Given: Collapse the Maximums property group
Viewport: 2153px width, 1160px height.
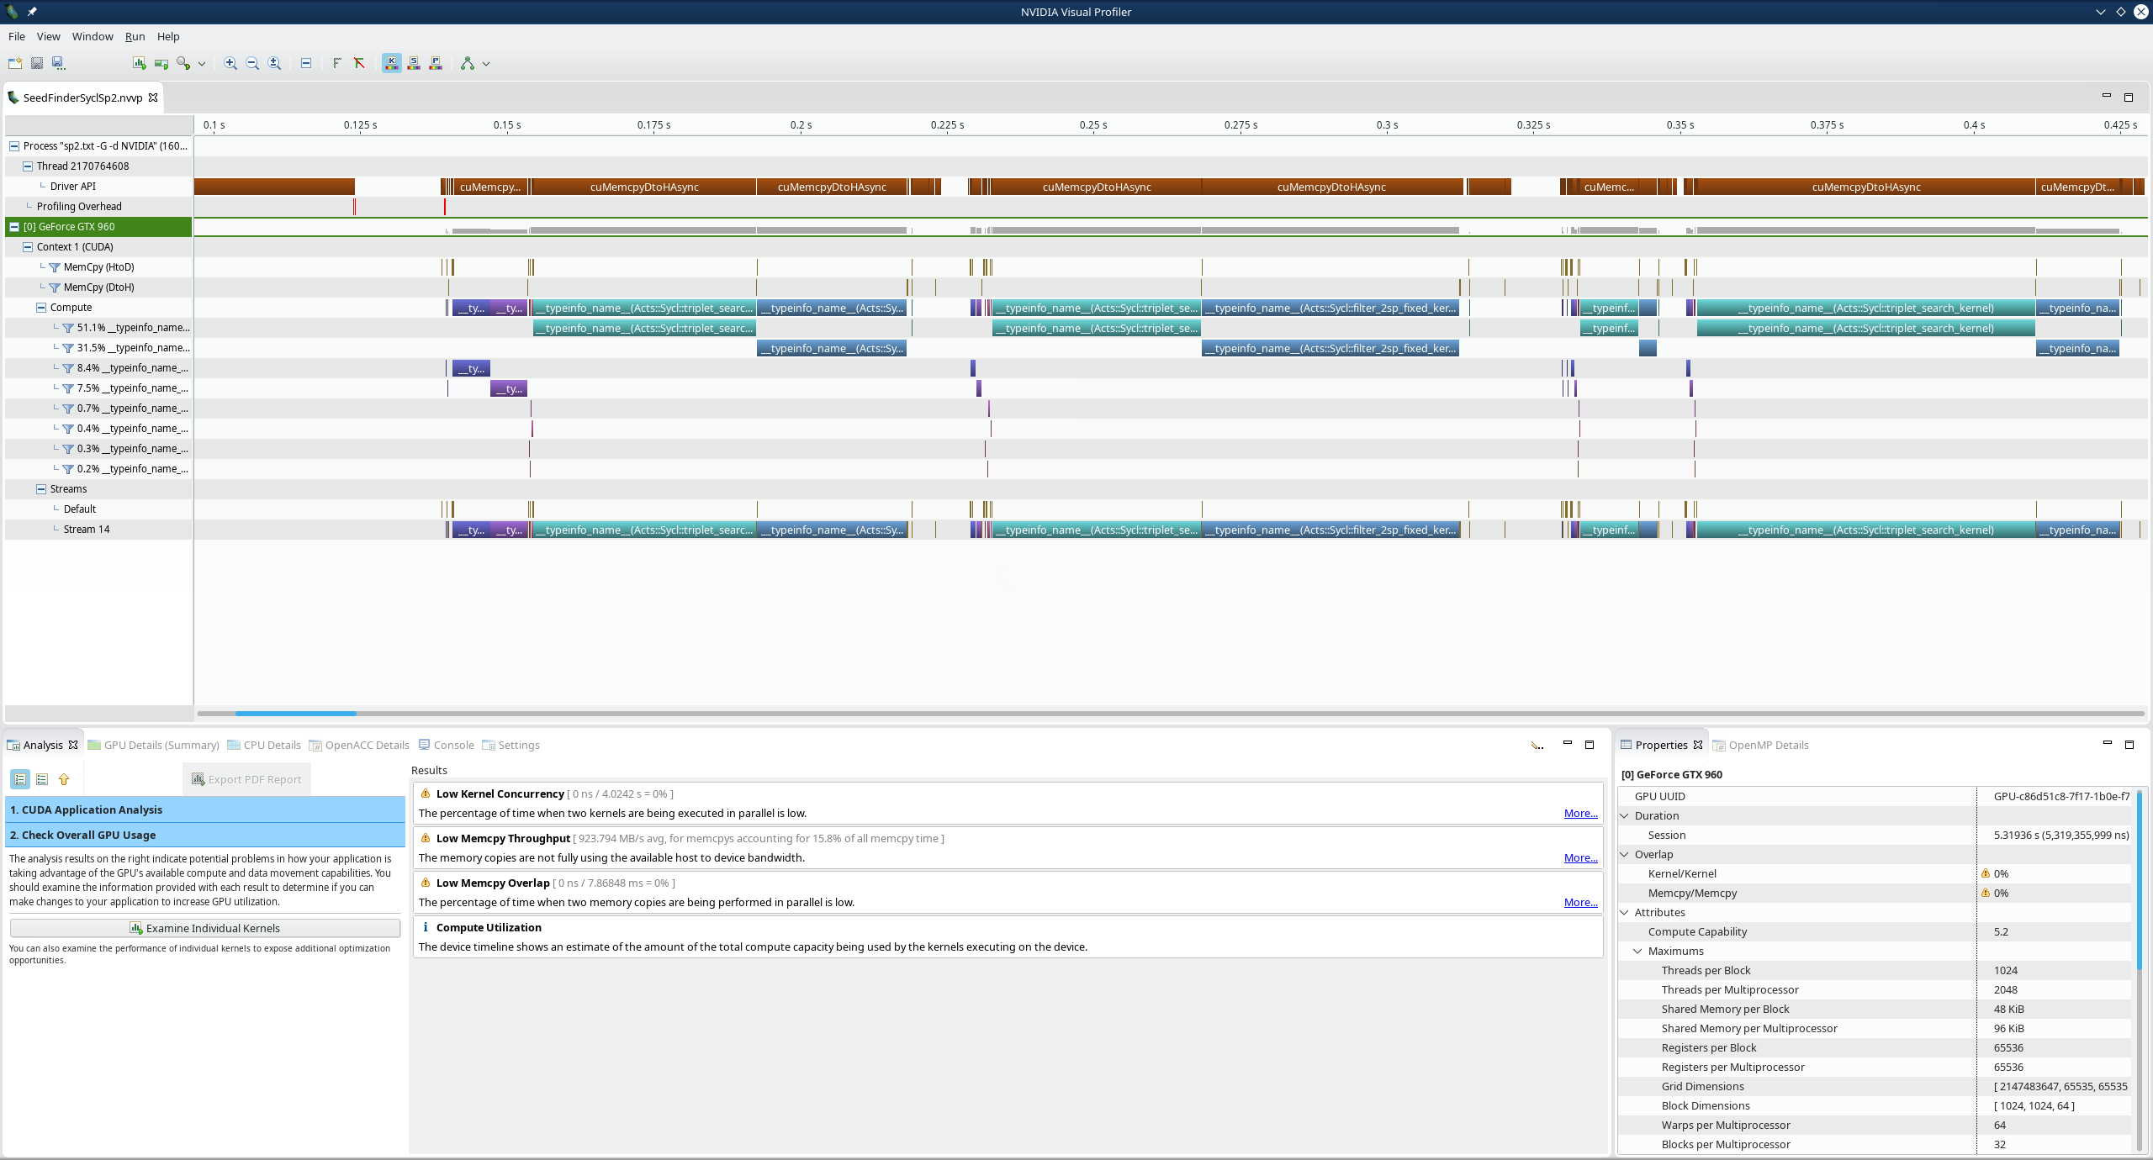Looking at the screenshot, I should point(1638,951).
